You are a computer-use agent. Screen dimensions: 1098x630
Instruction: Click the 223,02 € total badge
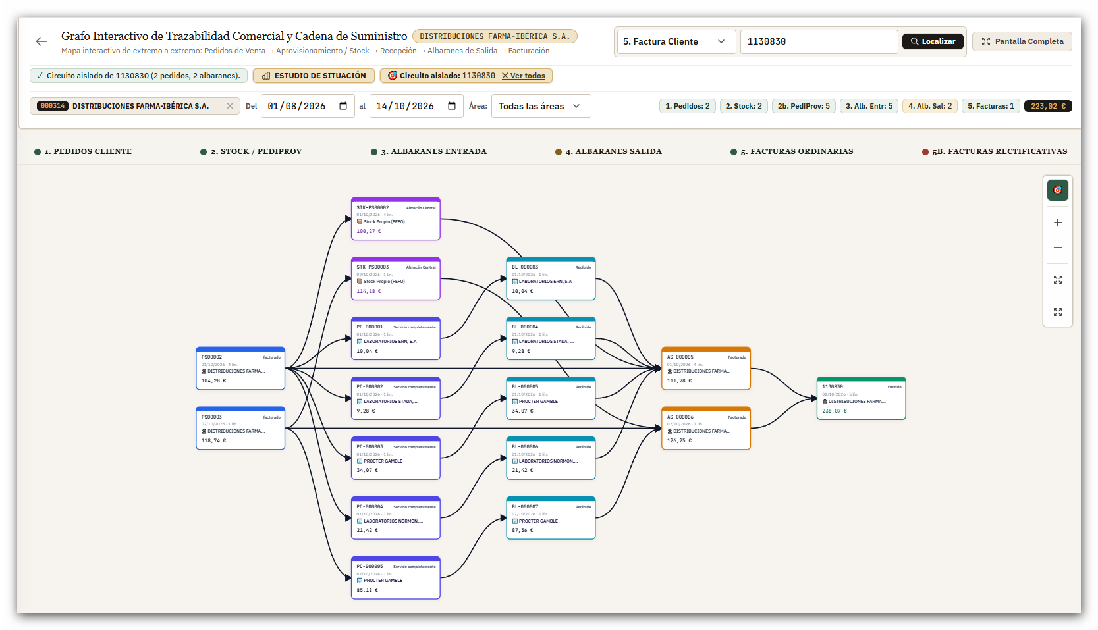(1048, 106)
